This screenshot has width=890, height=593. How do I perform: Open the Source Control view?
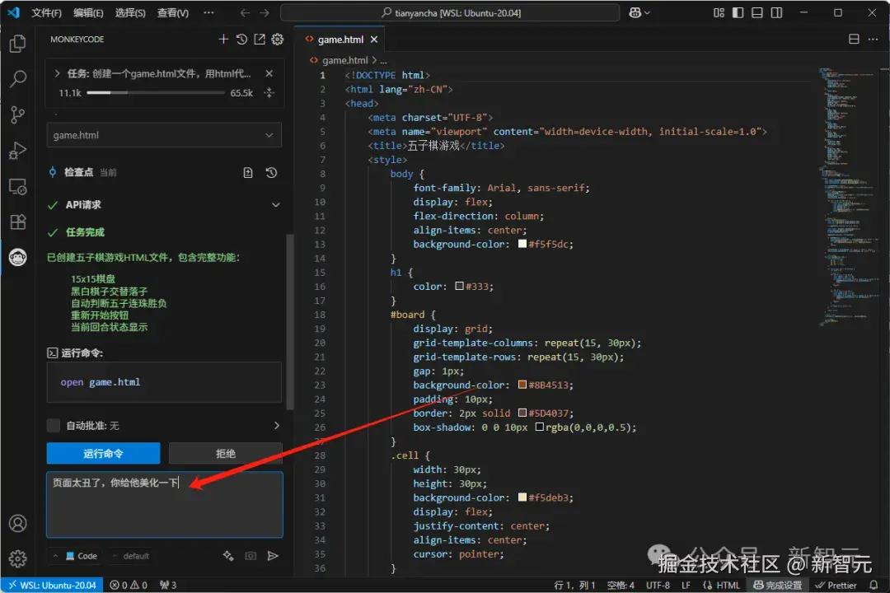(17, 114)
